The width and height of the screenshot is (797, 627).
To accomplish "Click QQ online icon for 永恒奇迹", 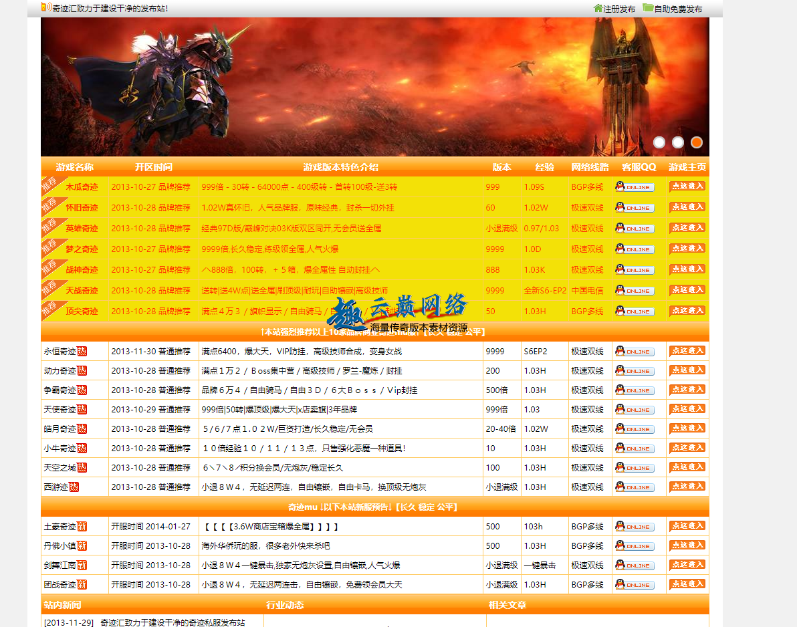I will 635,351.
